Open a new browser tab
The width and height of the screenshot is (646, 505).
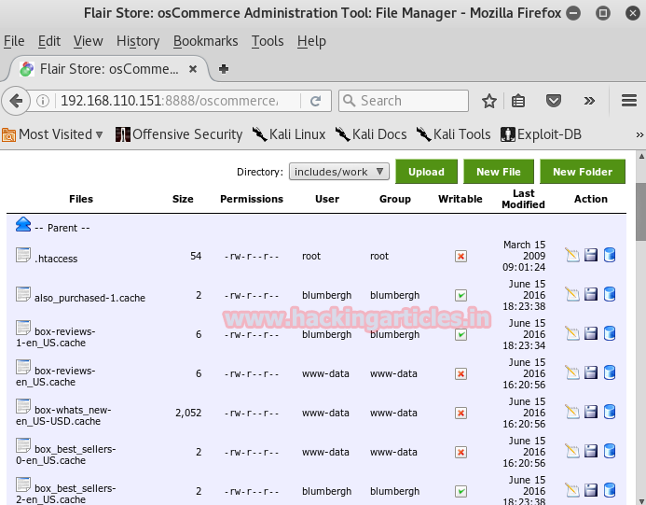224,69
